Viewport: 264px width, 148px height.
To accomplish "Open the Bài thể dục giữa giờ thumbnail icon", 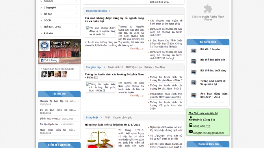I will [x=193, y=61].
